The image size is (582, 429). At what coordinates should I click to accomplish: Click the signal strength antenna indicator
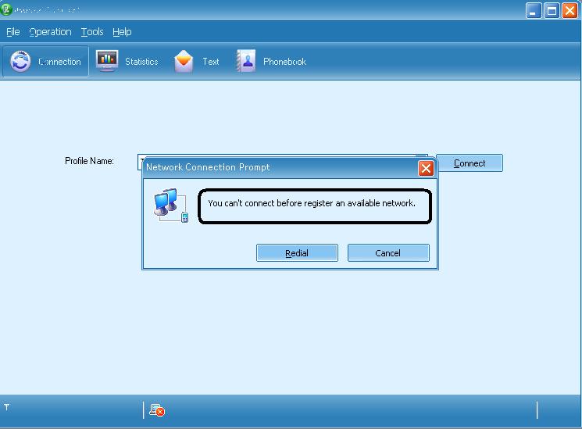click(7, 408)
